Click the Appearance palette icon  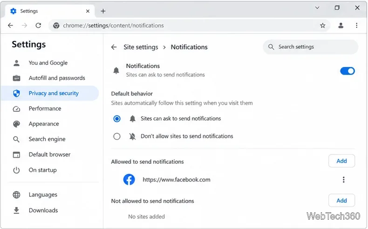click(16, 124)
